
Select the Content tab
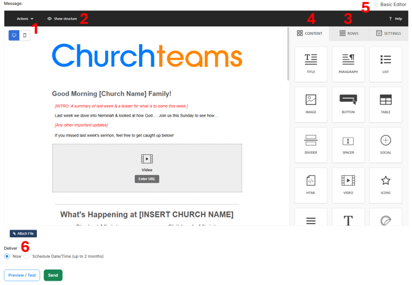click(x=309, y=33)
